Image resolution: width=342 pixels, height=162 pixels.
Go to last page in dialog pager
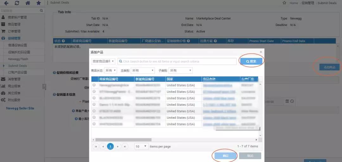(x=125, y=146)
